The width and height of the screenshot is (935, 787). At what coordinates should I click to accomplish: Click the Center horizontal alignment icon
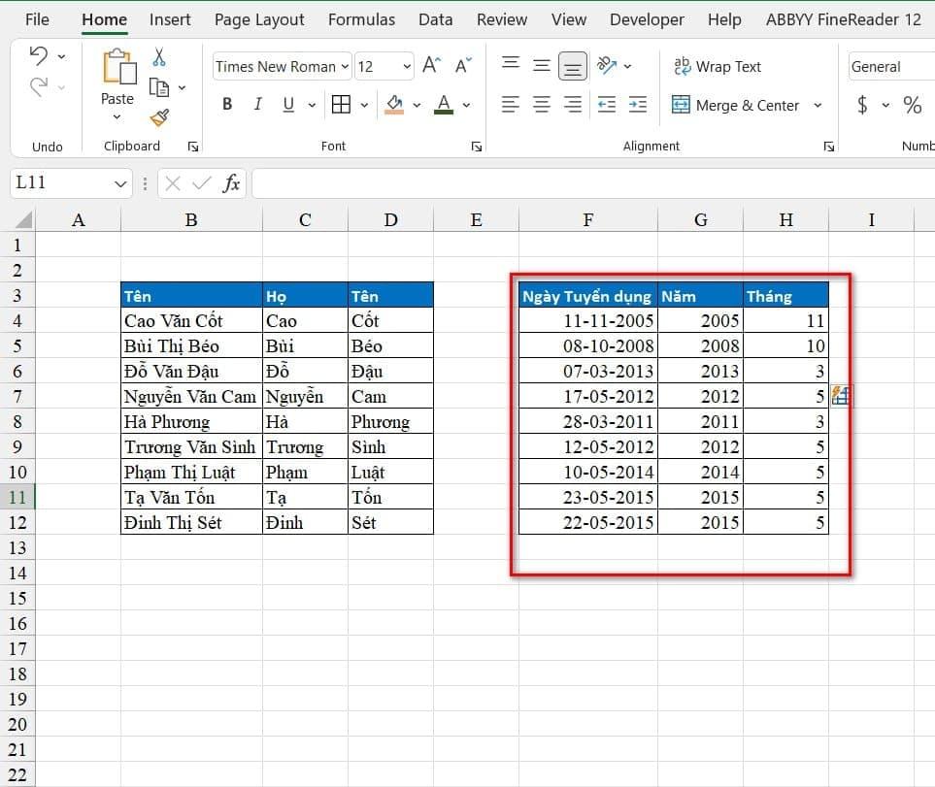click(542, 105)
